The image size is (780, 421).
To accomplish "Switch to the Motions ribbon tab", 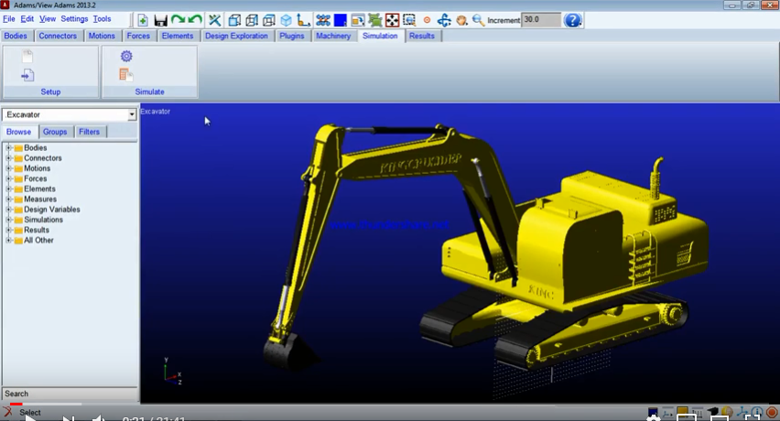I will pos(102,36).
